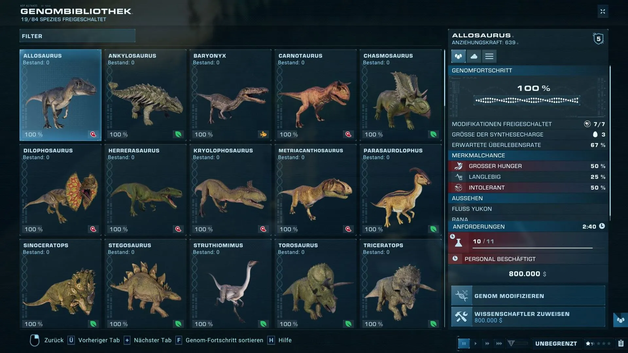Open the Filter dropdown field
The height and width of the screenshot is (353, 628).
click(77, 36)
